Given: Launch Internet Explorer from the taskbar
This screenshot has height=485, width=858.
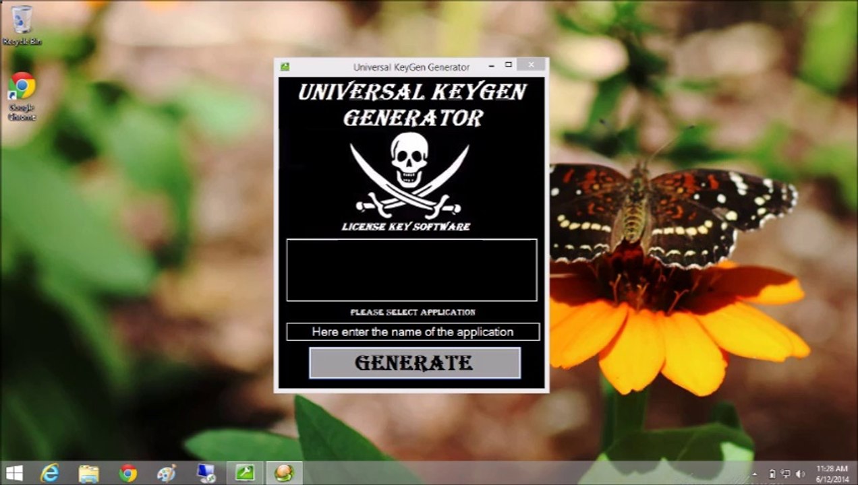Looking at the screenshot, I should (50, 473).
